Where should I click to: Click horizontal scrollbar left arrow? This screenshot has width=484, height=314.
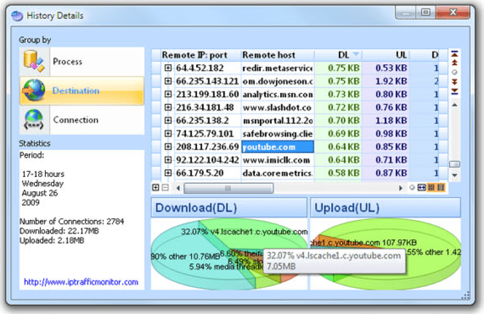pos(178,188)
